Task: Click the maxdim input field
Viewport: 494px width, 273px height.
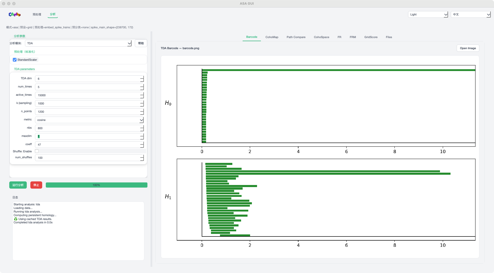Action: point(87,136)
